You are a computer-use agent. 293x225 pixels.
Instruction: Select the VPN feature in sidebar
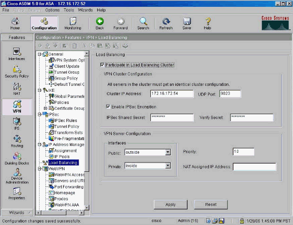[x=17, y=106]
